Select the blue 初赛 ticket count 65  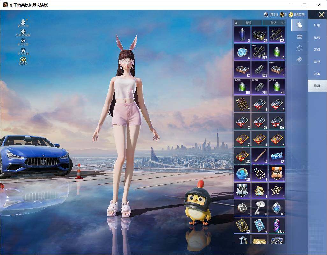[x=277, y=156]
